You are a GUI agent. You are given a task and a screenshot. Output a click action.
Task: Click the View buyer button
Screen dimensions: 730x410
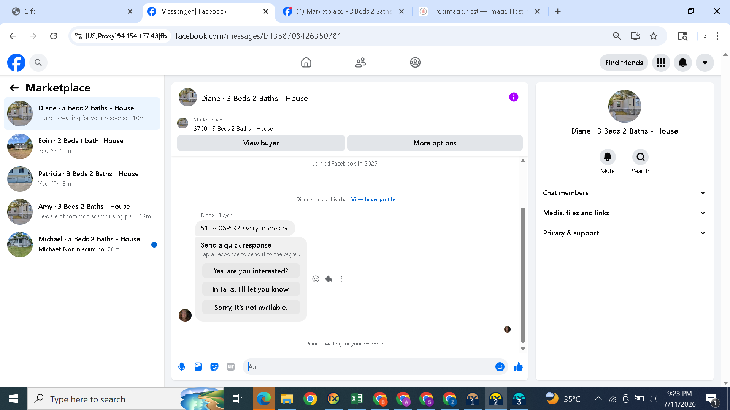click(261, 143)
